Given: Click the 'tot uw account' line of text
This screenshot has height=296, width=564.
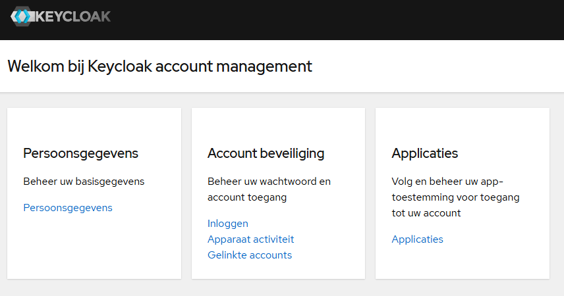Looking at the screenshot, I should click(x=426, y=213).
